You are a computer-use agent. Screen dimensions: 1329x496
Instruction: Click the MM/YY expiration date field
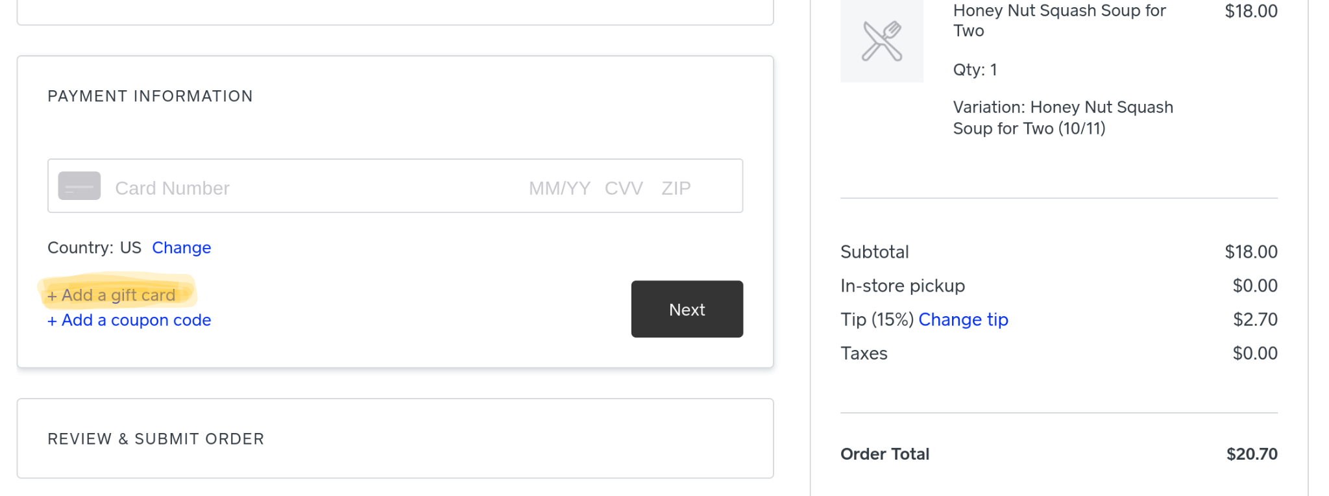559,188
